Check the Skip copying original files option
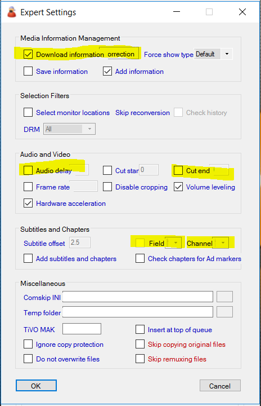The height and width of the screenshot is (406, 261). click(x=140, y=344)
